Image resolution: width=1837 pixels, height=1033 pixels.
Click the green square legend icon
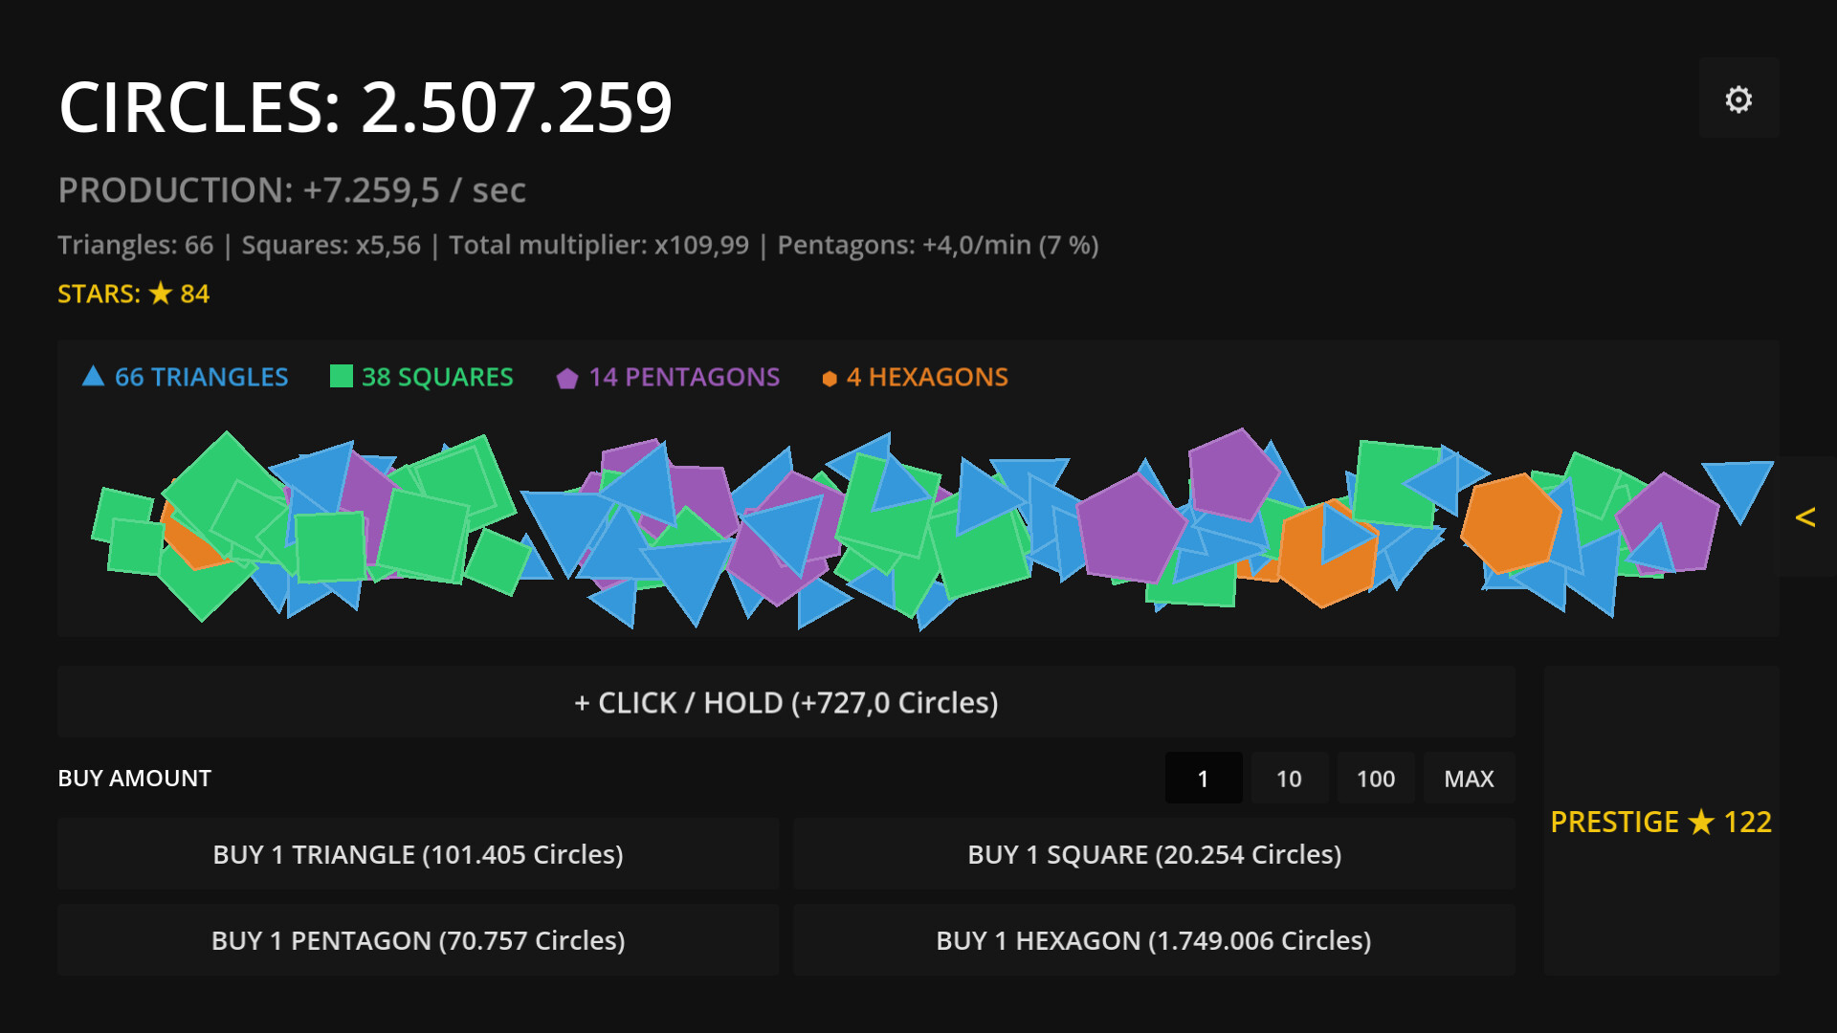tap(342, 376)
